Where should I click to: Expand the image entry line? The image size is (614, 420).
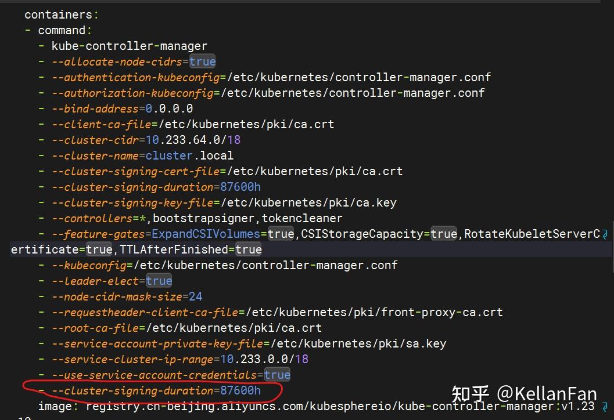(55, 406)
